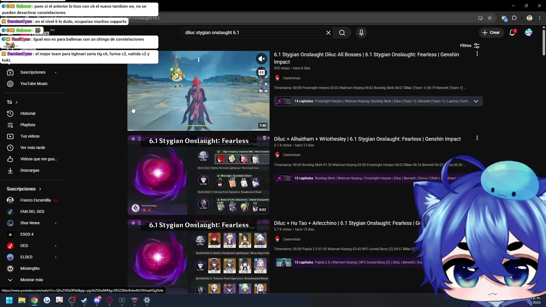This screenshot has height=307, width=546.
Task: Open the anime character app in taskbar
Action: 59,300
